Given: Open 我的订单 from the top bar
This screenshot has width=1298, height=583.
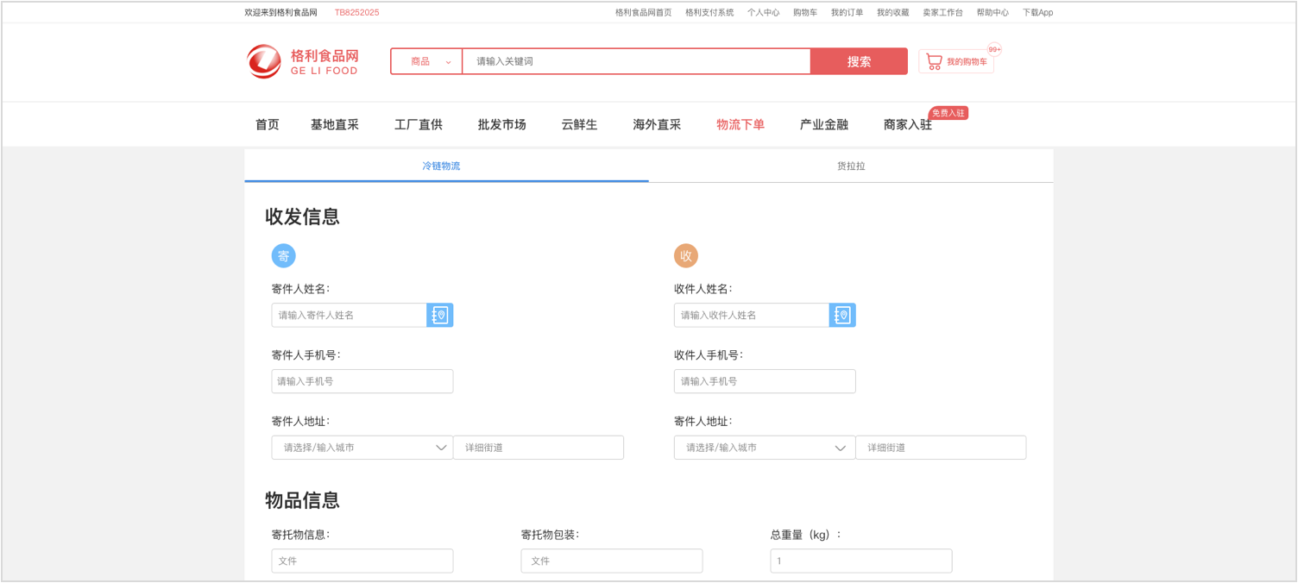Looking at the screenshot, I should (846, 12).
